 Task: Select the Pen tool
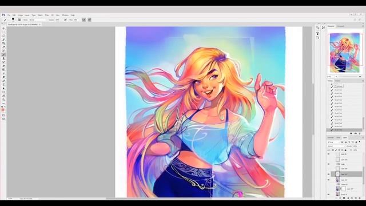click(3, 81)
